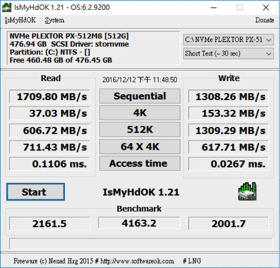
Task: Open the IsMyHdOK menu
Action: coord(20,20)
